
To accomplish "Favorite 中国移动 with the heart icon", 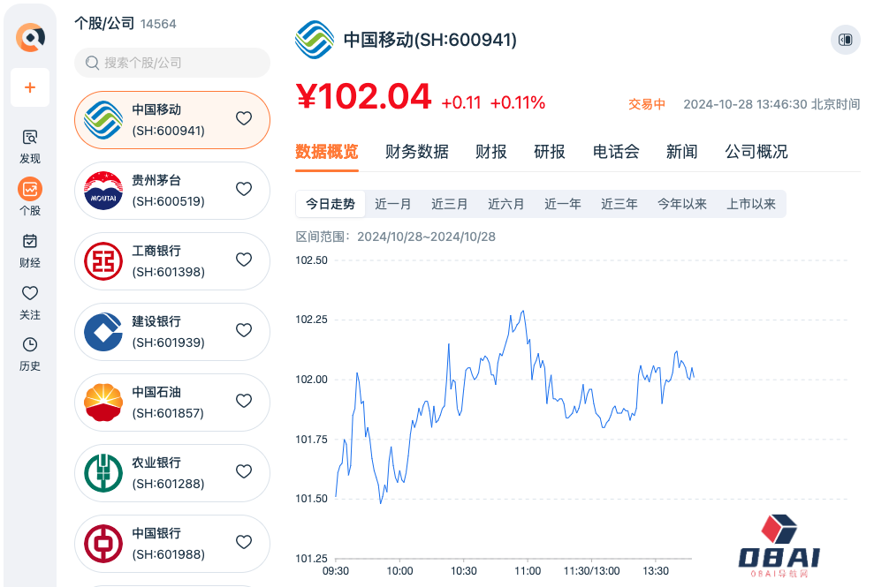I will click(244, 118).
